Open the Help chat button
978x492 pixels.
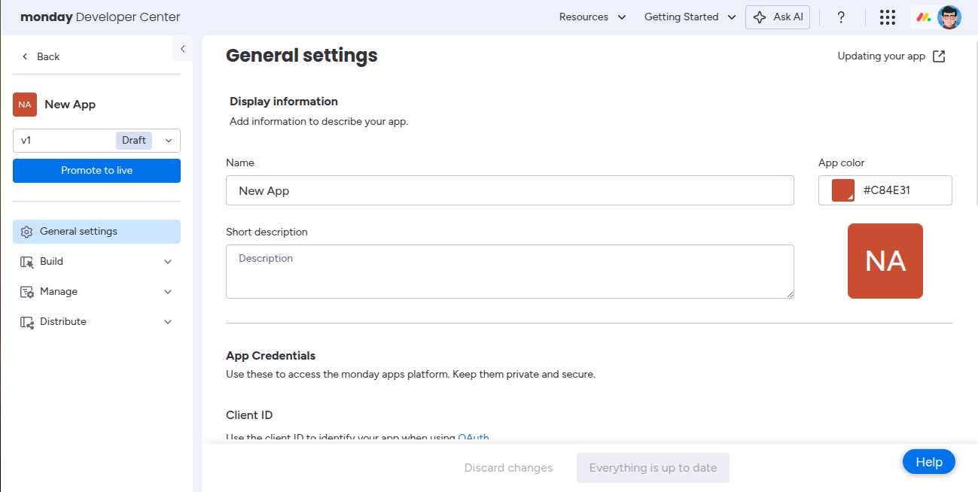point(929,462)
